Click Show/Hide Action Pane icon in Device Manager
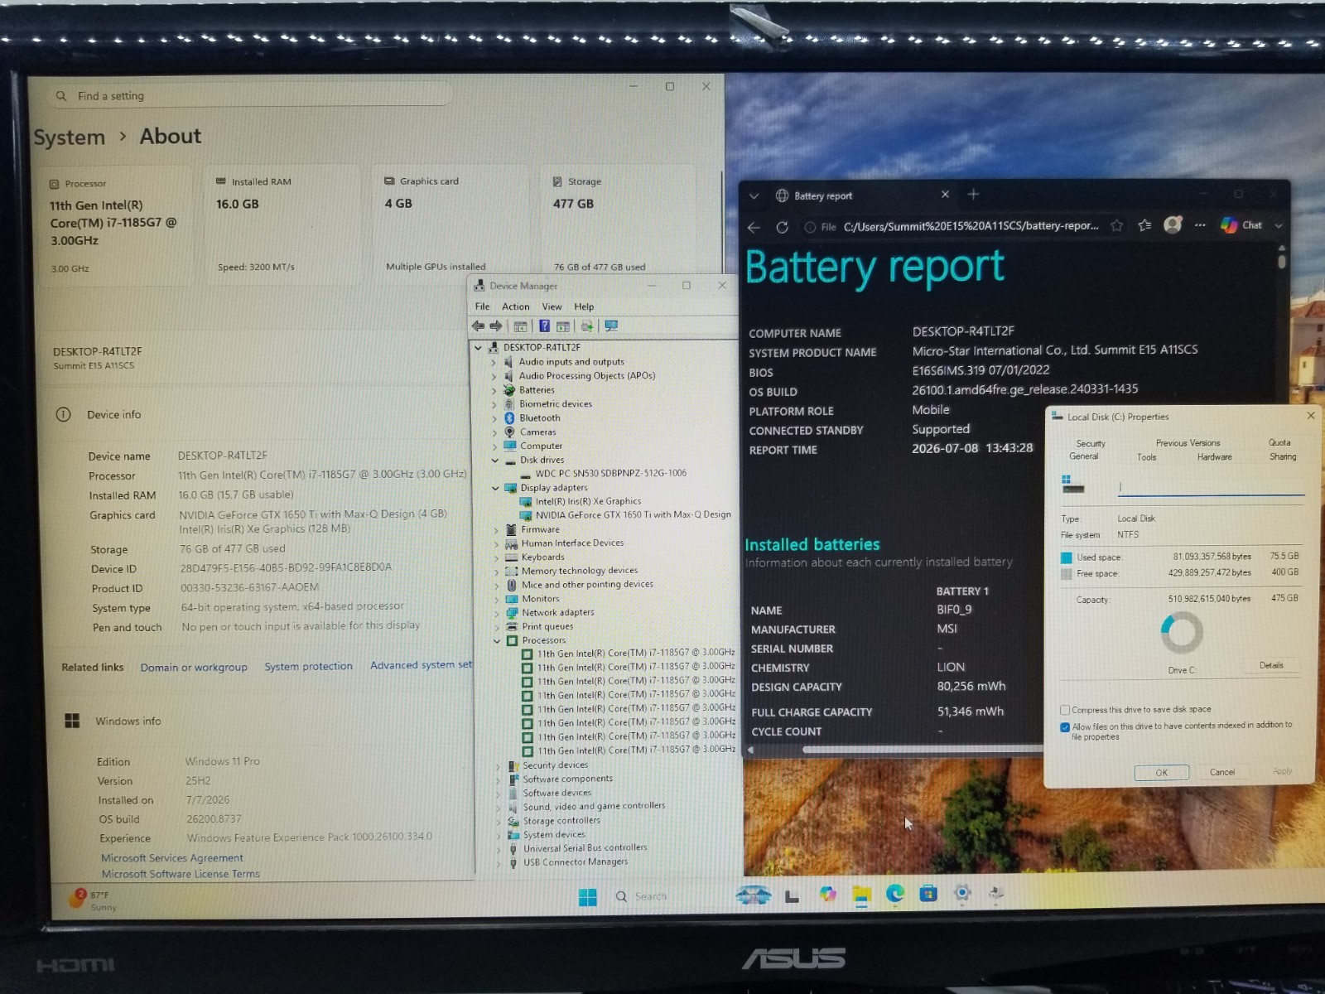 [x=563, y=326]
